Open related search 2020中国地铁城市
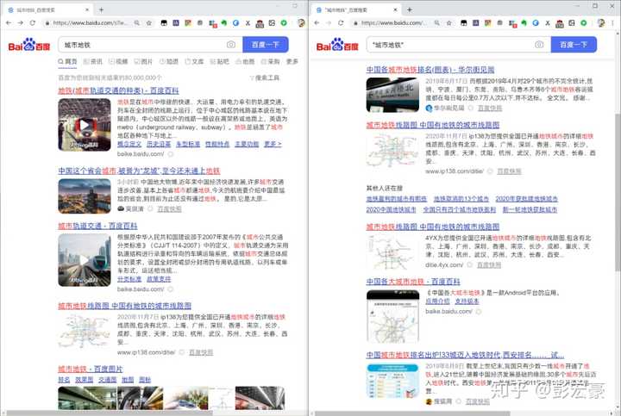621x416 pixels. [392, 209]
